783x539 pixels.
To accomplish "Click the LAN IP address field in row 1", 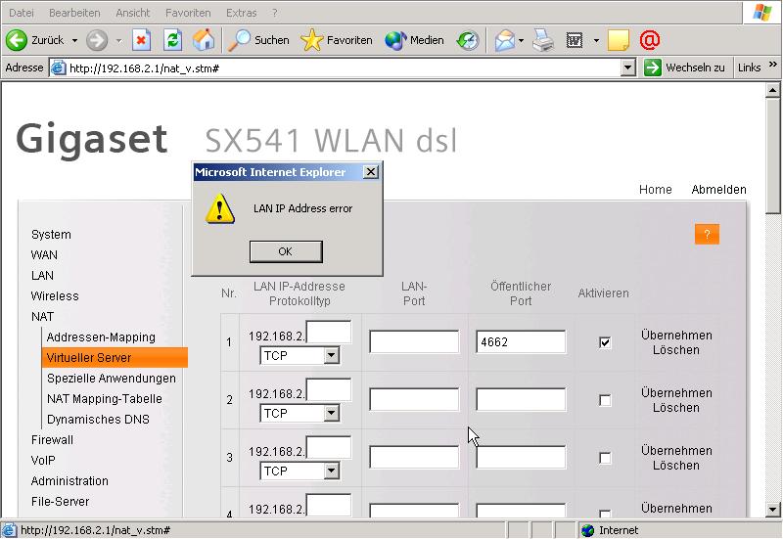I will point(329,332).
